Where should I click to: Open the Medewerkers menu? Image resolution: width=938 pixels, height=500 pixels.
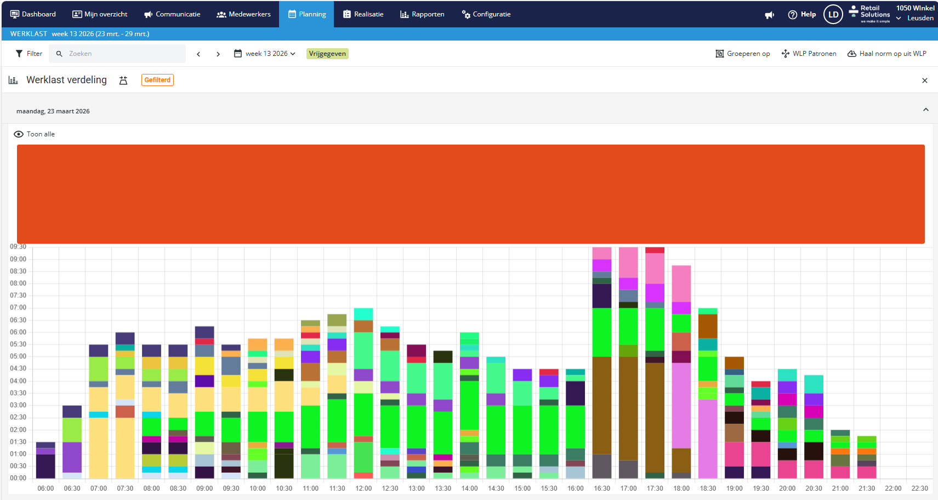pos(243,14)
